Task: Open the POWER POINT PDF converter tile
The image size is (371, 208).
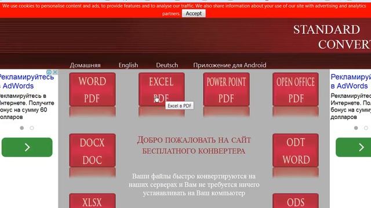Action: pyautogui.click(x=227, y=90)
